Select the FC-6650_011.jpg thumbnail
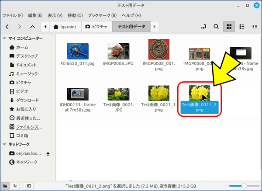The width and height of the screenshot is (262, 191). (78, 50)
